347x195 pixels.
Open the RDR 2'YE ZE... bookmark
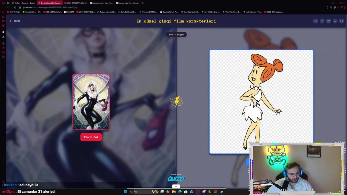[86, 12]
